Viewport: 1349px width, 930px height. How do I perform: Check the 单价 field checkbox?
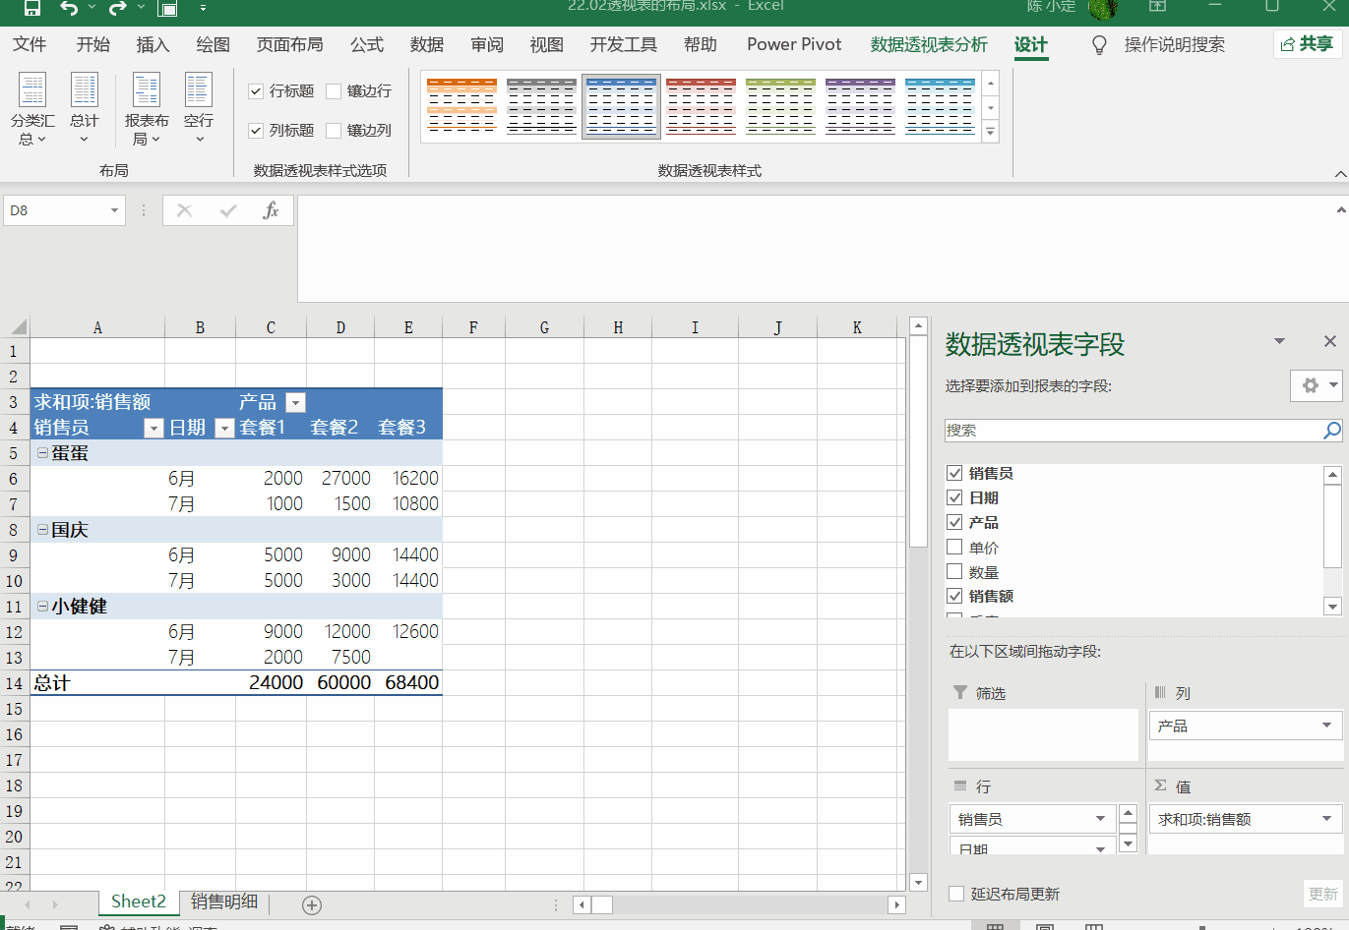(x=954, y=547)
